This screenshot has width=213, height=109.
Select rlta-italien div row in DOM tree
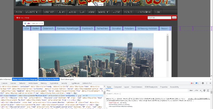(x=52, y=104)
